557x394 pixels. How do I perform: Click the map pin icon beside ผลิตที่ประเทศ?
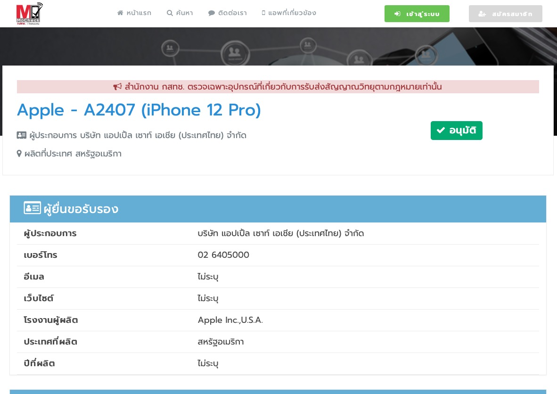tap(19, 154)
